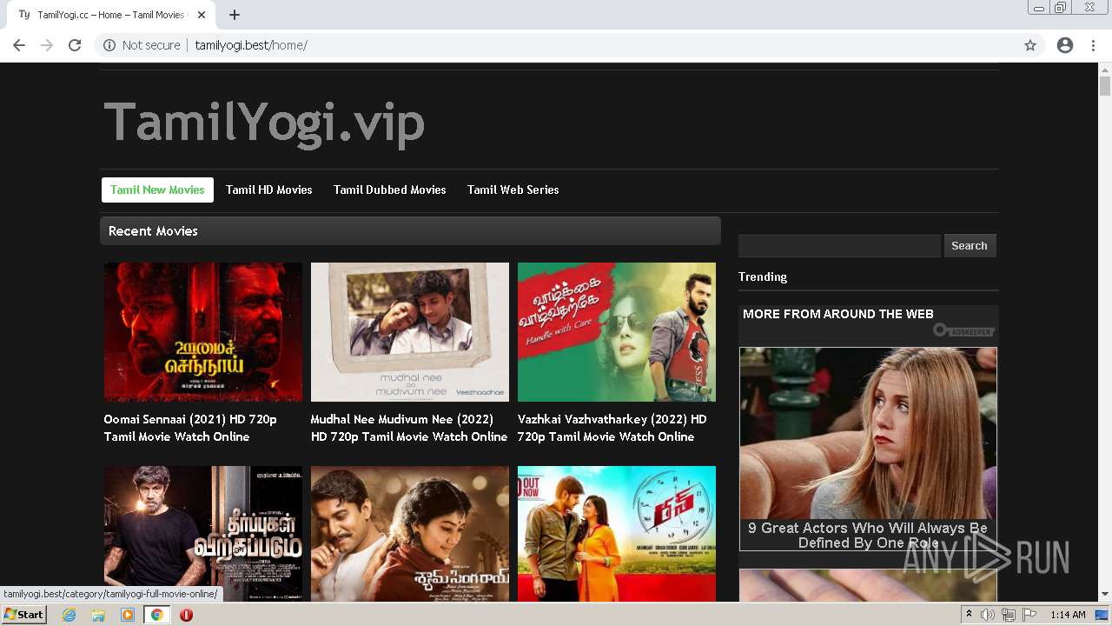Open the File Explorer folder taskbar icon
The height and width of the screenshot is (626, 1112).
[98, 615]
